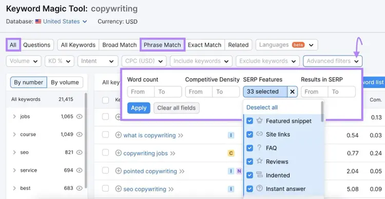
Task: Click the Apply button
Action: pos(139,108)
